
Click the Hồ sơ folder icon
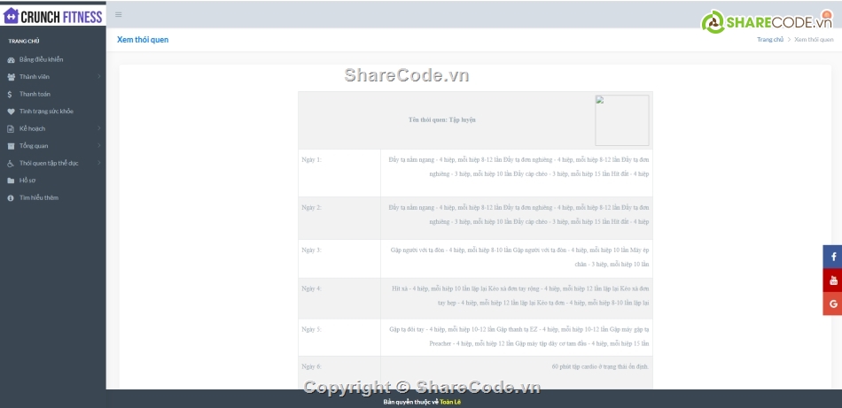point(11,181)
